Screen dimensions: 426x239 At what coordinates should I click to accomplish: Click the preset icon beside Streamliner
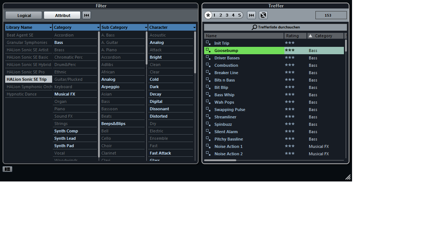point(208,117)
